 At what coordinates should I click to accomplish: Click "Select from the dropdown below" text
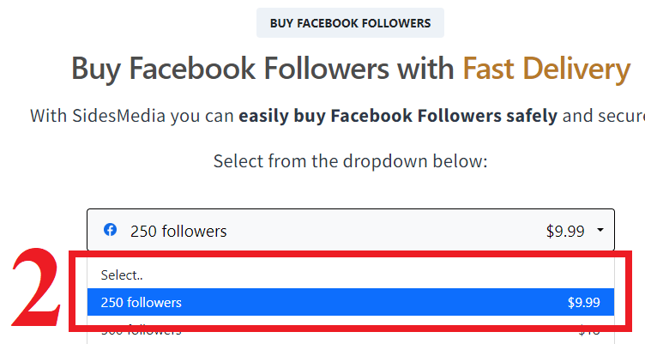pos(350,160)
